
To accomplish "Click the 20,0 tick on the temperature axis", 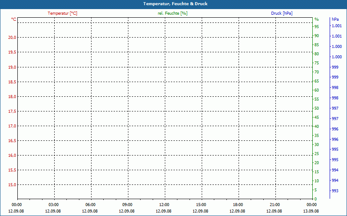I will pyautogui.click(x=12, y=38).
